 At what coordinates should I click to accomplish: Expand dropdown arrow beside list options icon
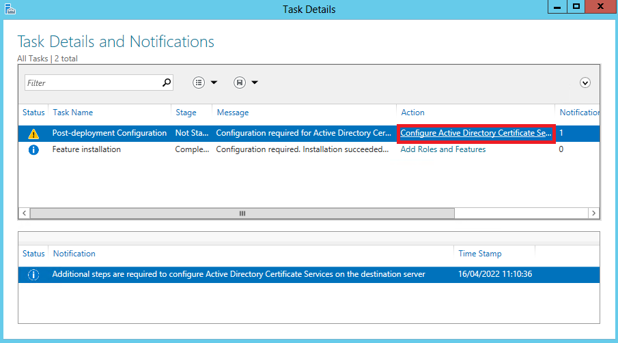[214, 83]
